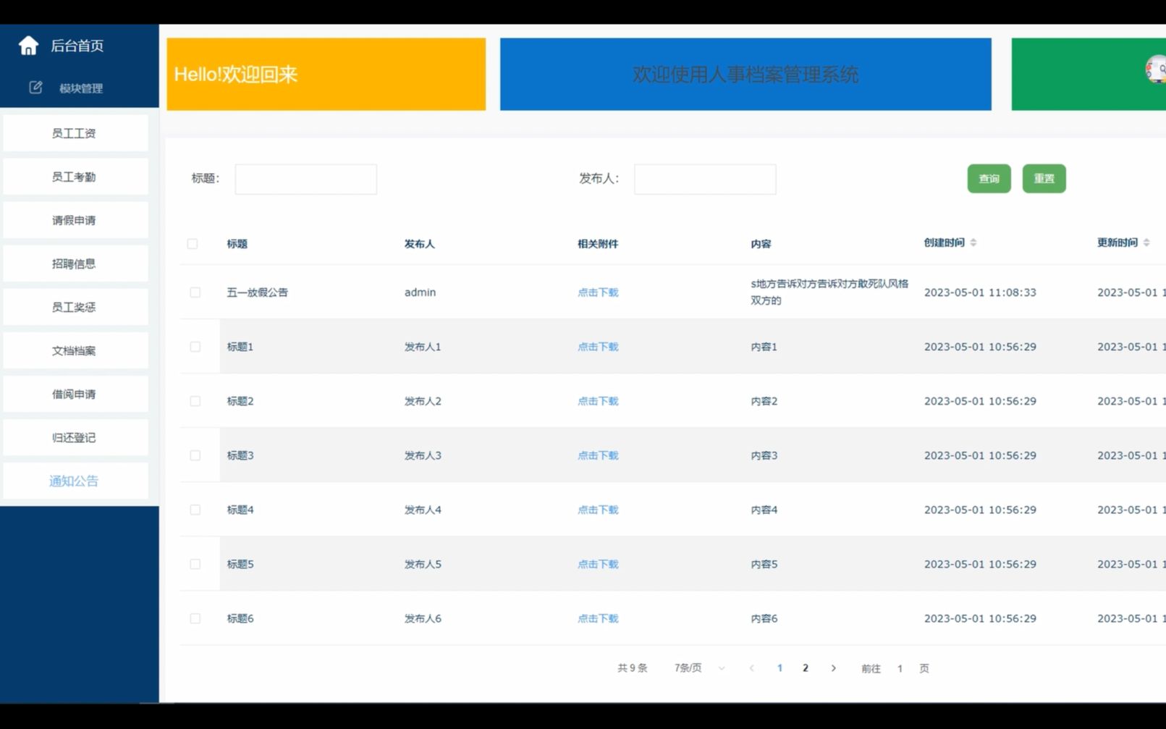This screenshot has width=1166, height=729.
Task: Open 请假申请 menu item
Action: [75, 220]
